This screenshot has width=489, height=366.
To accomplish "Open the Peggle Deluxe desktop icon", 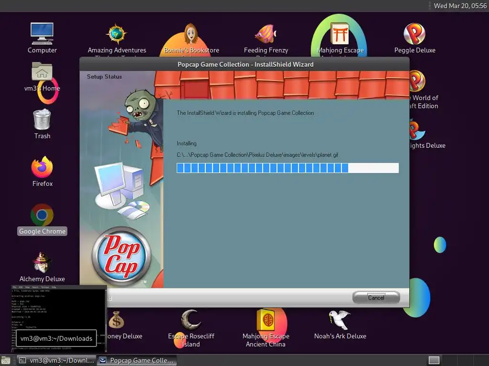I will click(415, 38).
